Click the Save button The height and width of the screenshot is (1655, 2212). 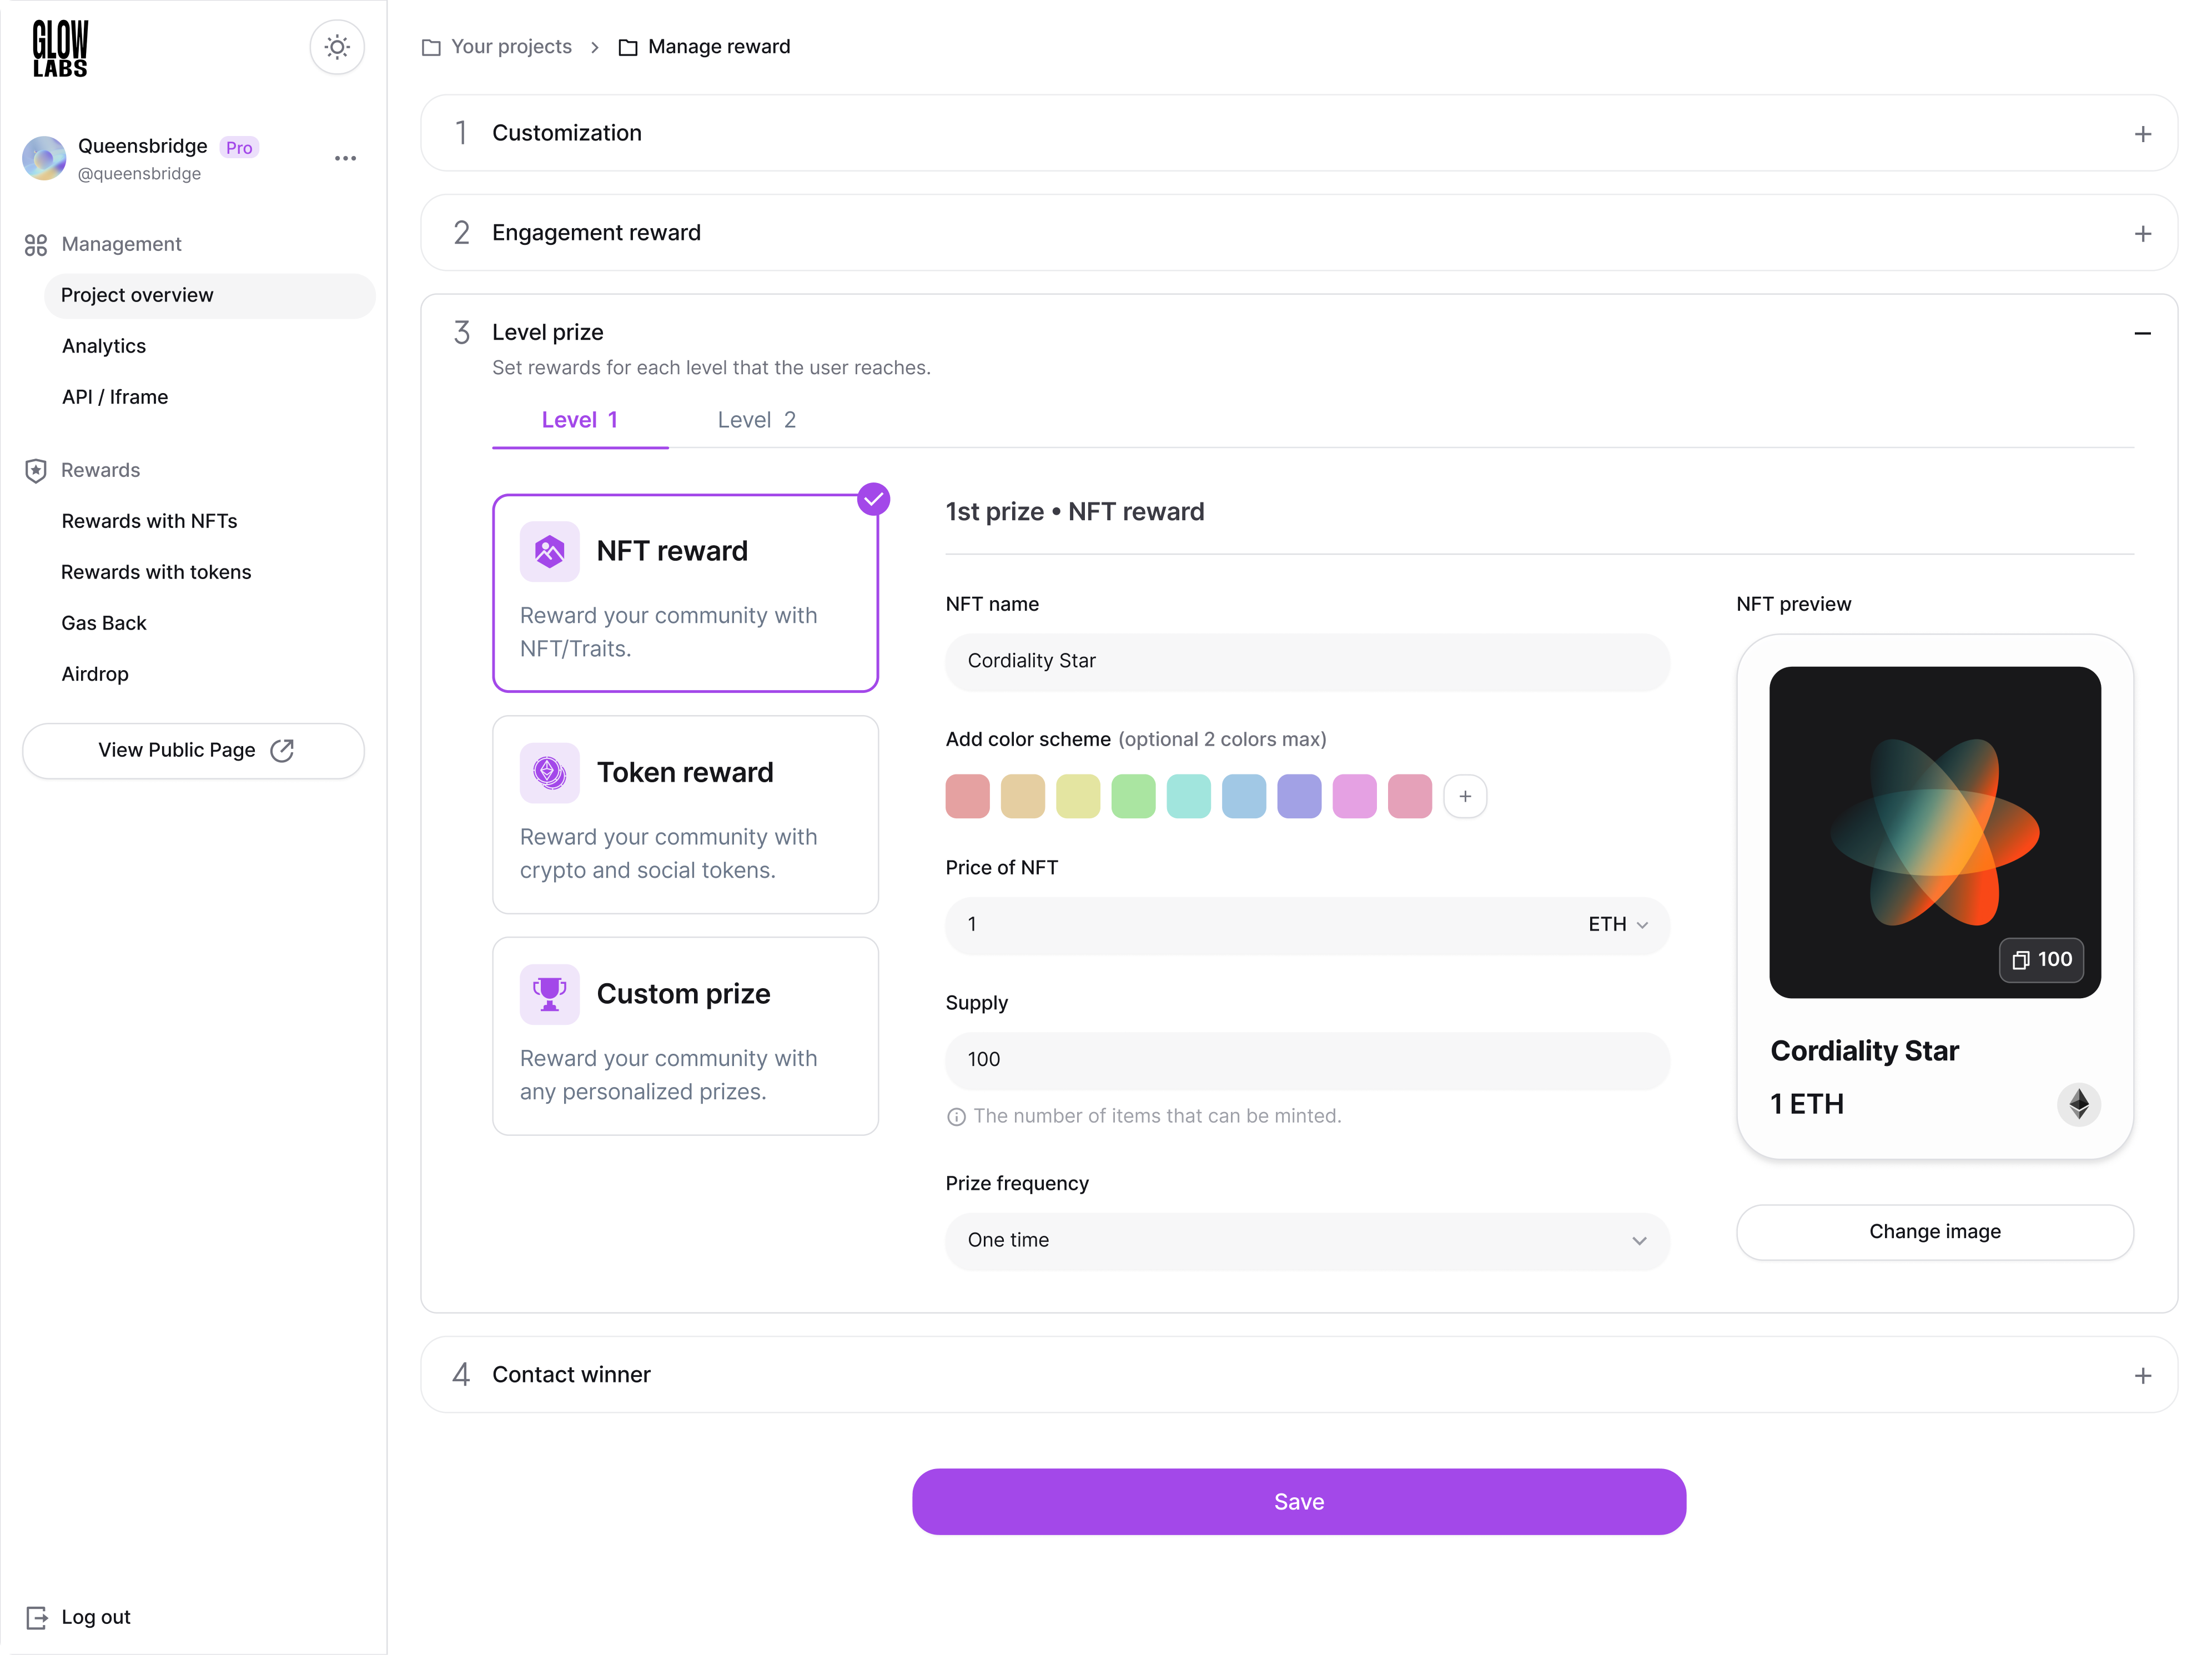coord(1299,1501)
